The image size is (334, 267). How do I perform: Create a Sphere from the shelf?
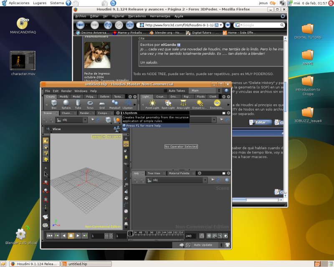pos(66,104)
